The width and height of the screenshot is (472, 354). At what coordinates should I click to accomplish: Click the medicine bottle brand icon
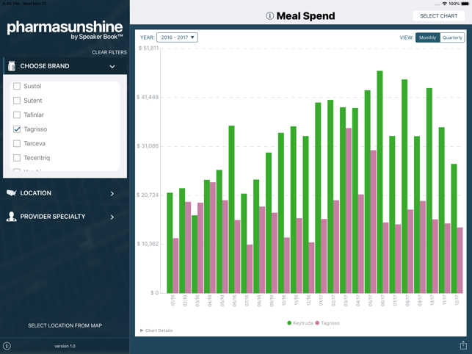tap(12, 65)
